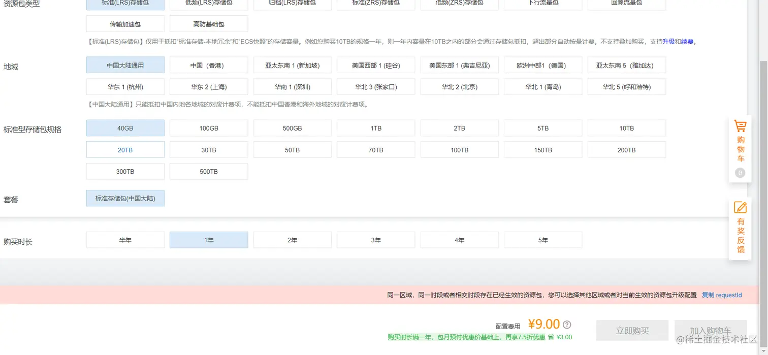The height and width of the screenshot is (355, 768).
Task: Click the 有奖反馈 pencil feedback icon
Action: [x=740, y=207]
